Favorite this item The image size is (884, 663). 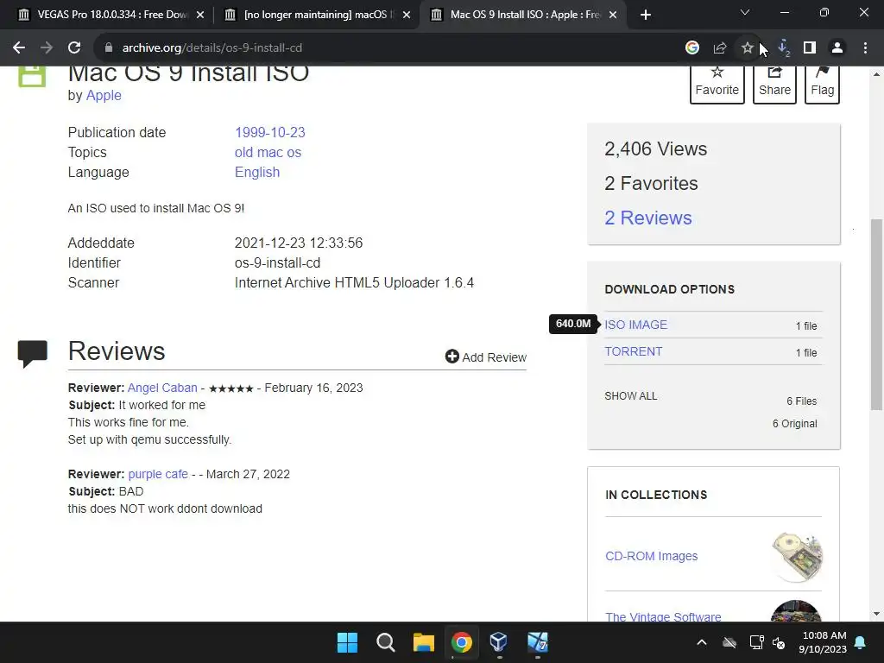[x=717, y=84]
